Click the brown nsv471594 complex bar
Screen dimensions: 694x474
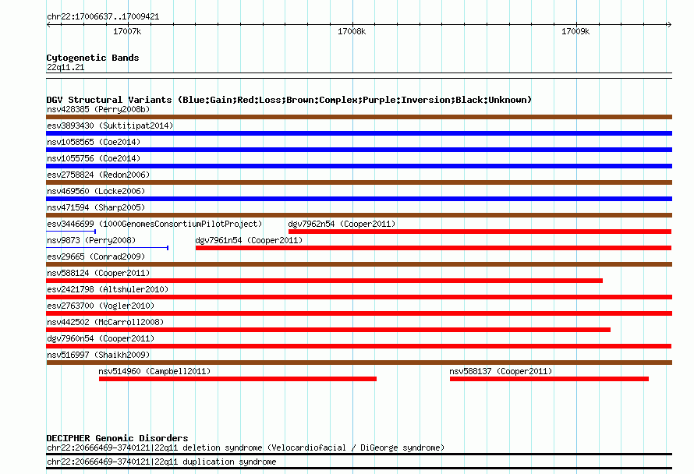[x=359, y=215]
